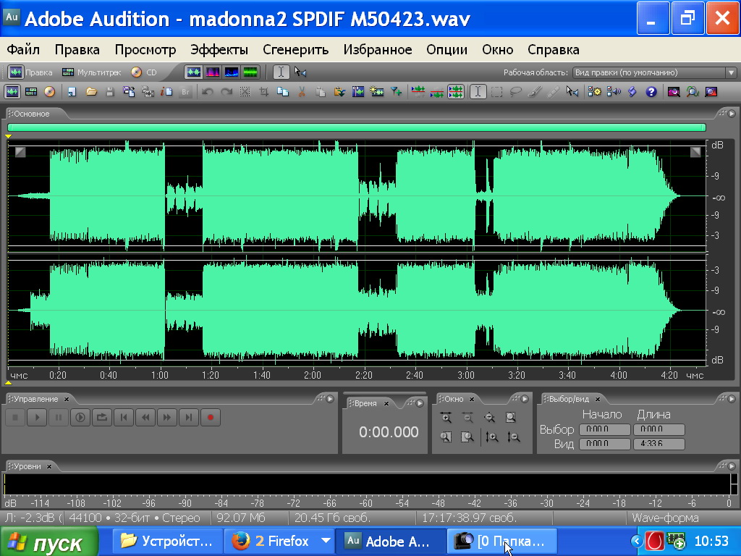Toggle spectral frequency display
Screen dimensions: 741x556
point(213,72)
